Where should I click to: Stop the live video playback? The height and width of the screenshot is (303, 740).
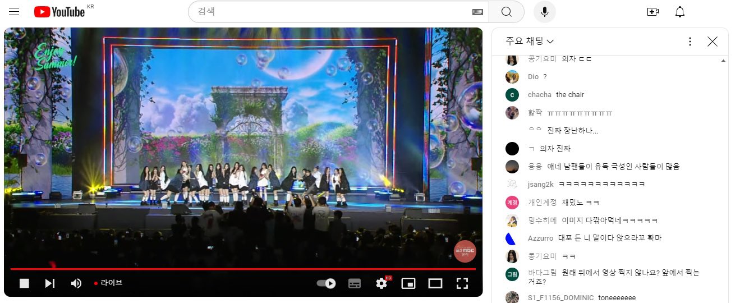pos(24,283)
